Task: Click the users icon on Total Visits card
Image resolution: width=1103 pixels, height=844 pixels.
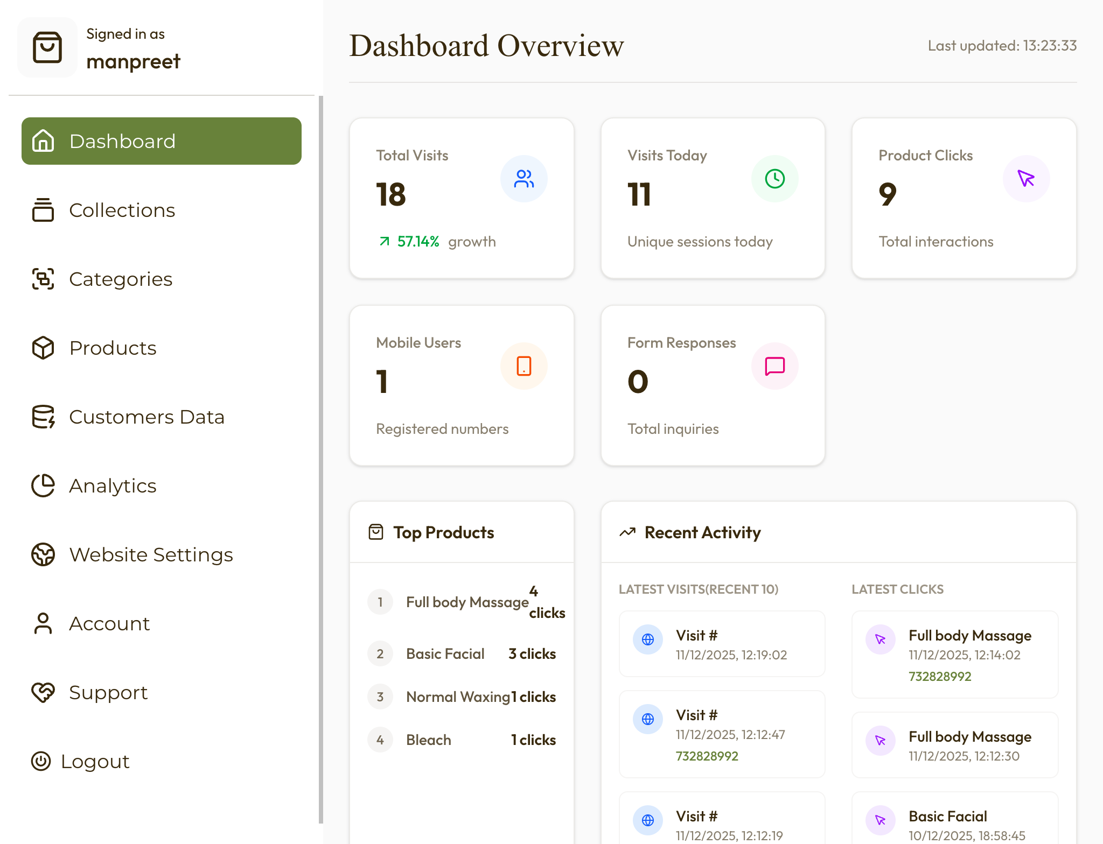Action: click(523, 178)
